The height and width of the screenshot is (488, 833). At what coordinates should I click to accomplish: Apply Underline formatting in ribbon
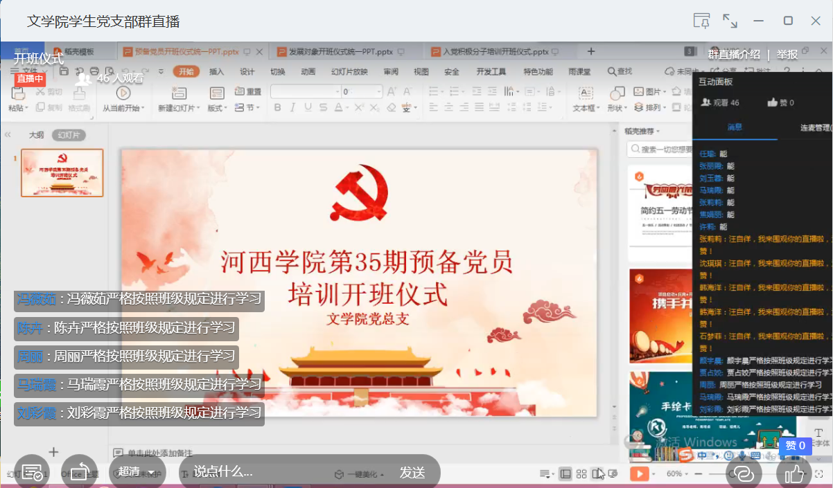click(x=308, y=107)
